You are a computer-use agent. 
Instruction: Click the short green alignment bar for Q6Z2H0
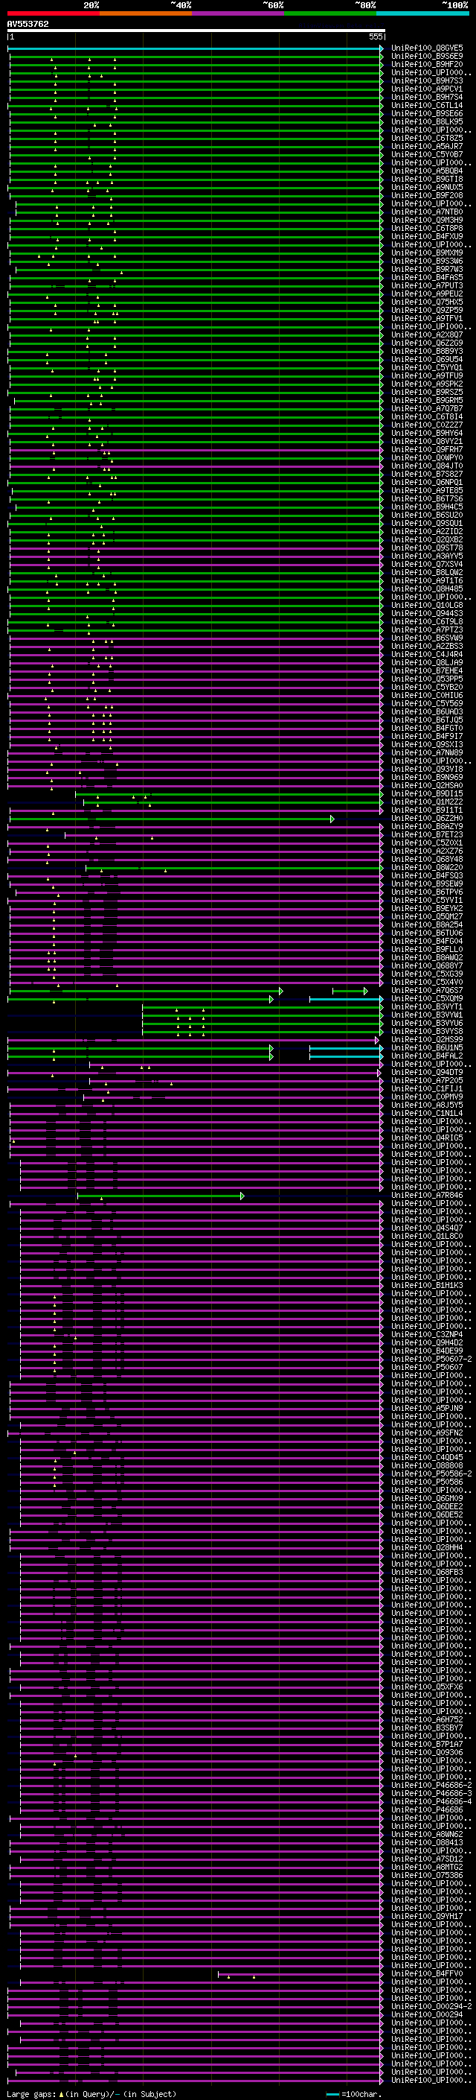171,818
